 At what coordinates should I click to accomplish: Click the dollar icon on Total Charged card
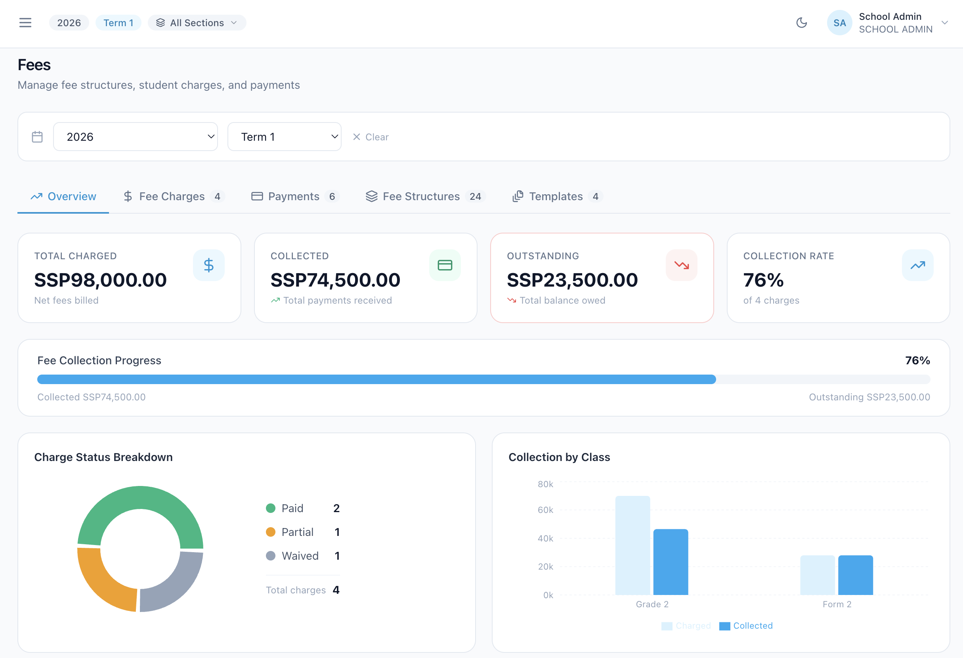209,265
